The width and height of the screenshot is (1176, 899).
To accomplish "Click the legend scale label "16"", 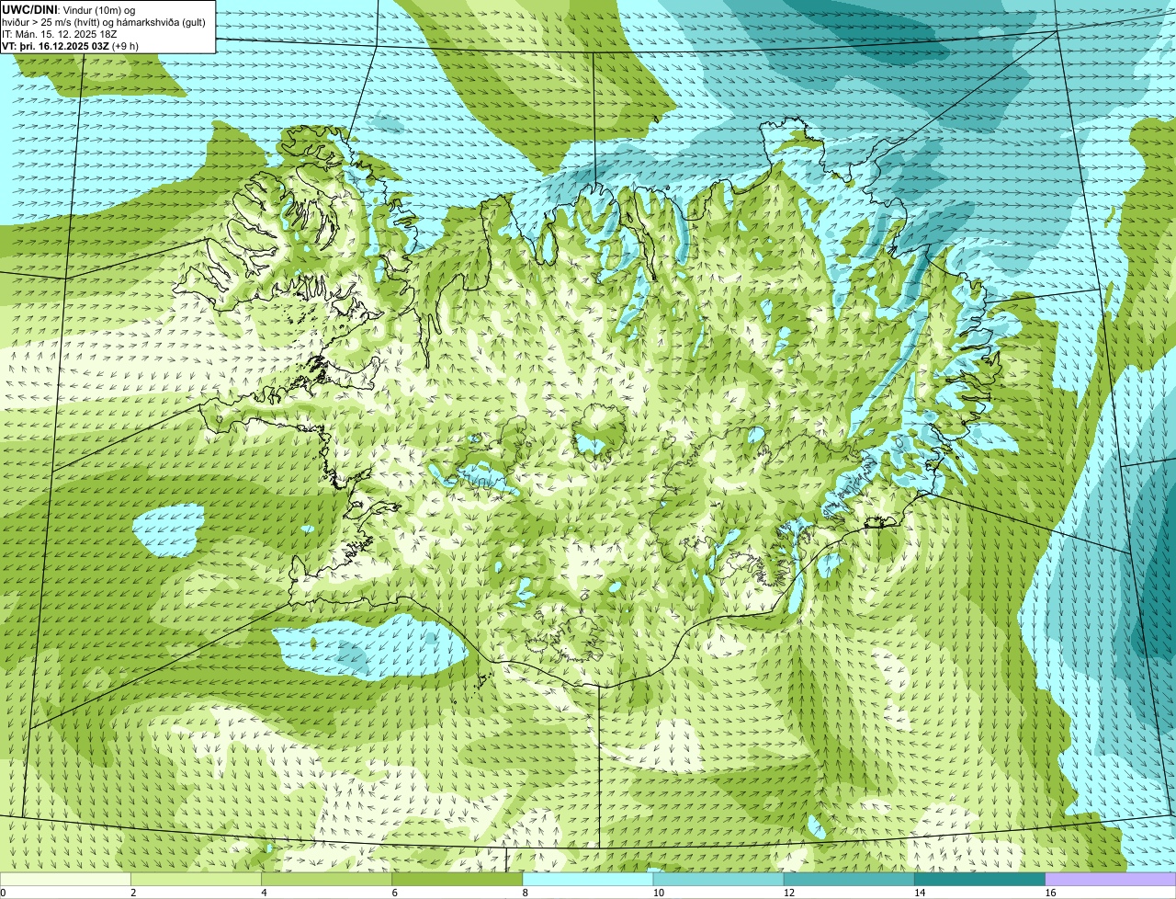I will pyautogui.click(x=1050, y=893).
